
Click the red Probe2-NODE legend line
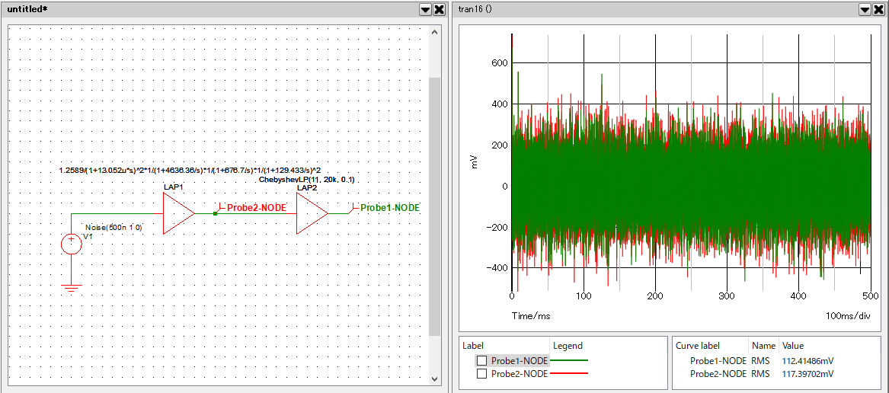[x=569, y=373]
